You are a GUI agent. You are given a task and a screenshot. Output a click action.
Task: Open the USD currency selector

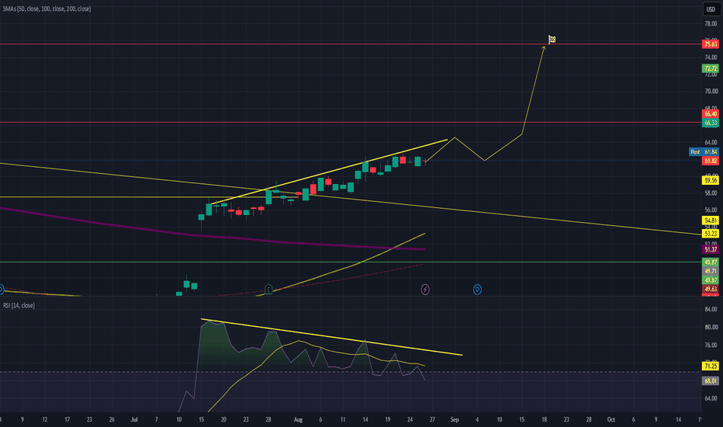(711, 9)
